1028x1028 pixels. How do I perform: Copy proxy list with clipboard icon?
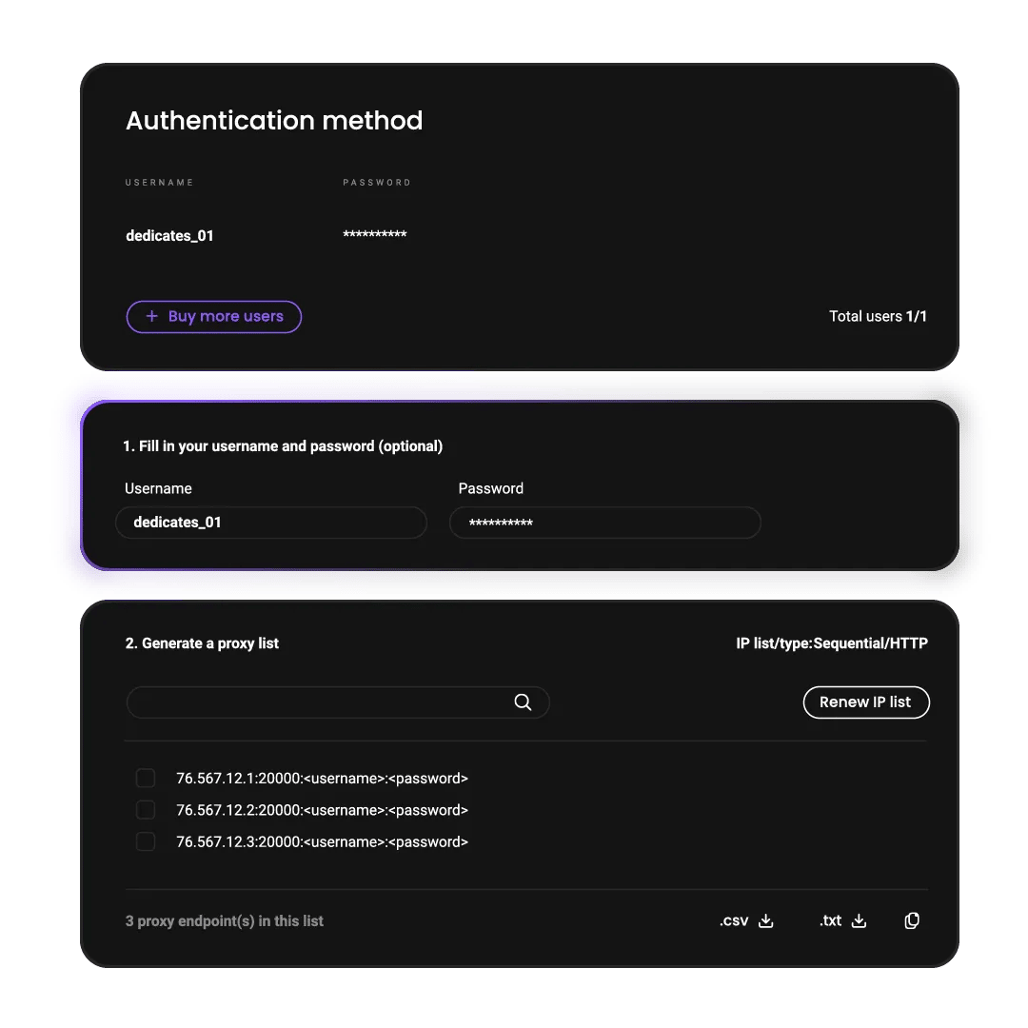pyautogui.click(x=912, y=920)
